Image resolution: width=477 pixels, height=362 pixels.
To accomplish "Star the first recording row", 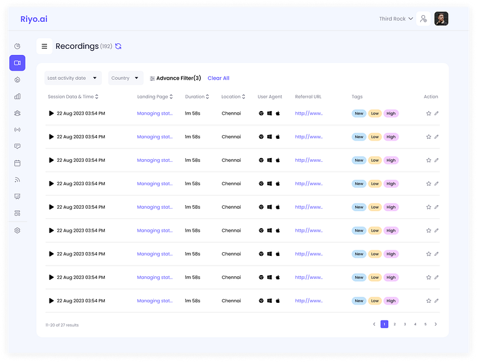I will tap(429, 113).
